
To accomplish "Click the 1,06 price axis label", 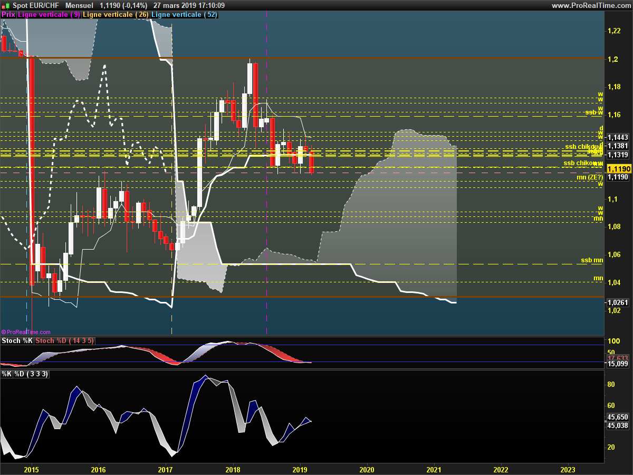I will (x=614, y=255).
